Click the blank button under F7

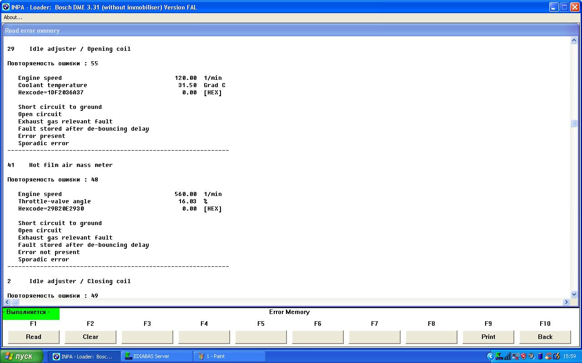pyautogui.click(x=375, y=337)
